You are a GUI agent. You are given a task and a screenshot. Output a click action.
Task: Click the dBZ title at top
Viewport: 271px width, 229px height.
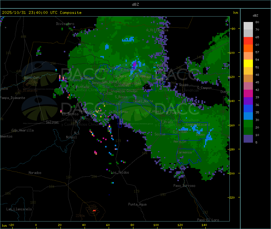click(x=135, y=4)
